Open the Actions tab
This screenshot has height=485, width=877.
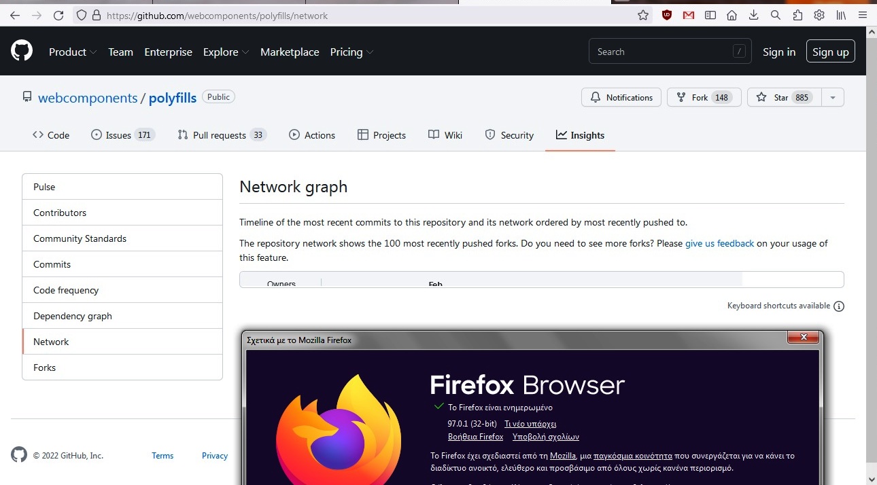tap(312, 135)
